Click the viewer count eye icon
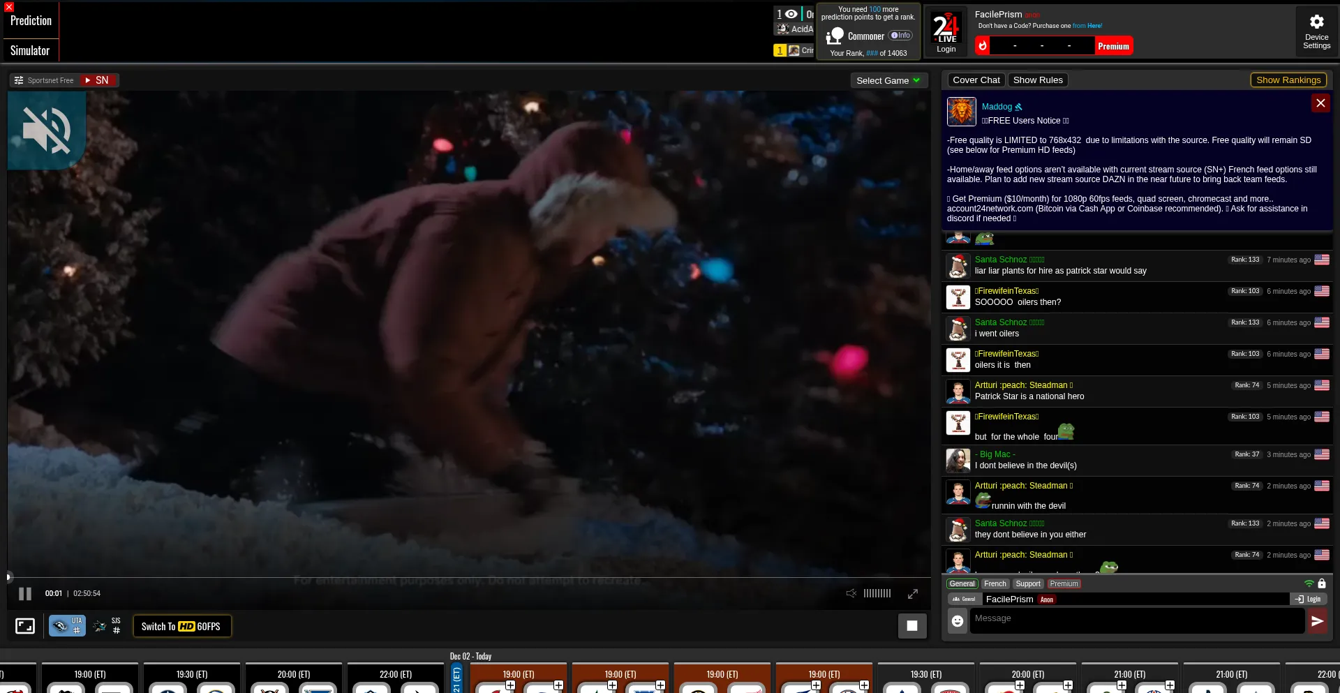 (791, 14)
